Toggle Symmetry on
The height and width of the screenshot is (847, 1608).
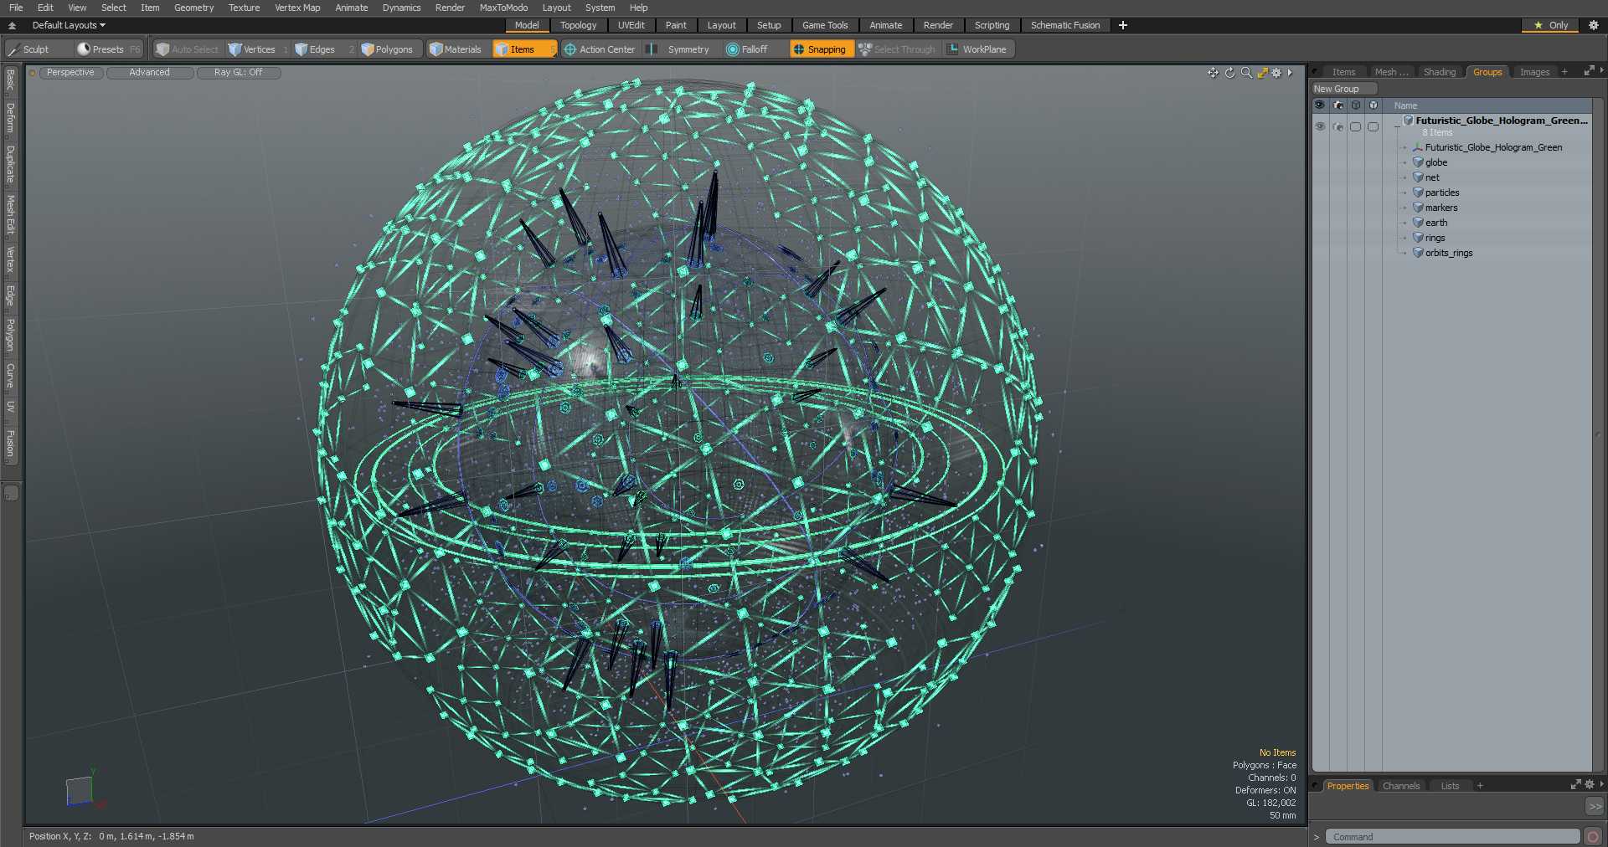[x=679, y=49]
